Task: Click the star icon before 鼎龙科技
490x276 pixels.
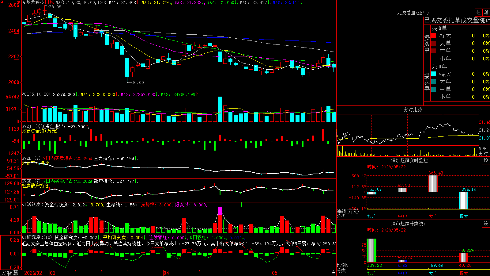Action: point(24,2)
